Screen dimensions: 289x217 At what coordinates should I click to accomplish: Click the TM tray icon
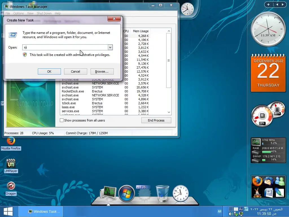tap(246, 209)
